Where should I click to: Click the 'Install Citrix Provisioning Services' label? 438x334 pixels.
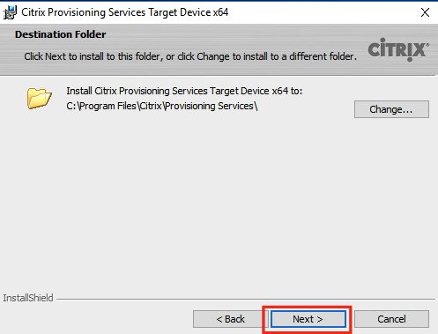[x=184, y=91]
